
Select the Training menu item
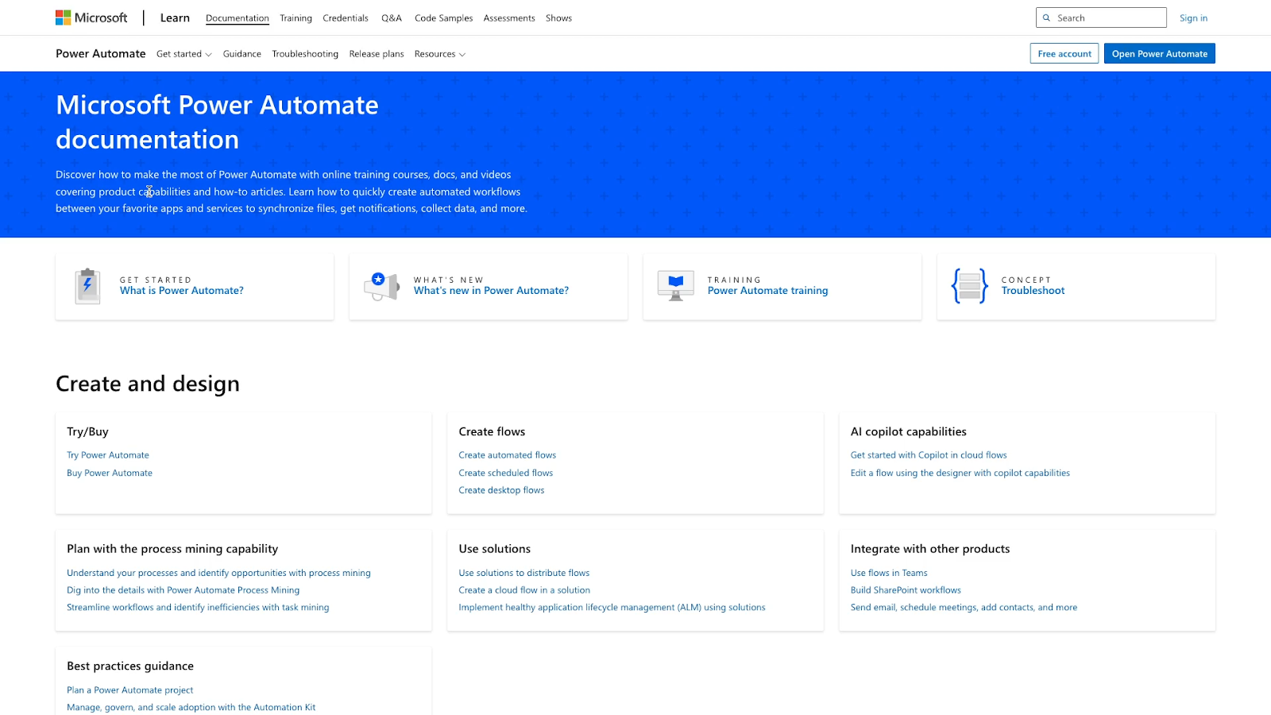296,18
